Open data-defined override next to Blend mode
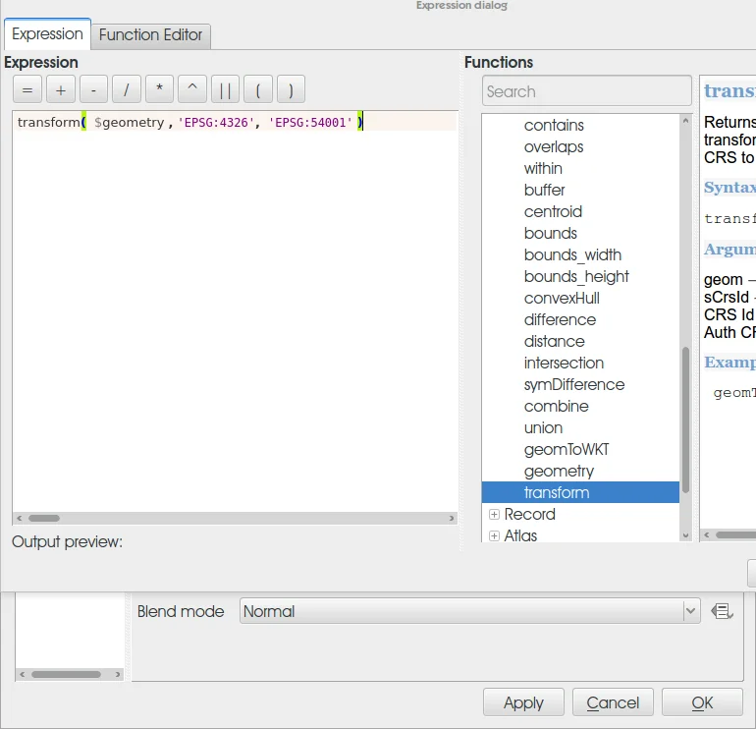756x729 pixels. [722, 611]
